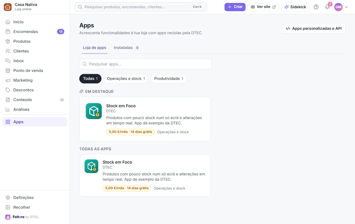355x224 pixels.
Task: Open Inbox in sidebar
Action: [35, 61]
